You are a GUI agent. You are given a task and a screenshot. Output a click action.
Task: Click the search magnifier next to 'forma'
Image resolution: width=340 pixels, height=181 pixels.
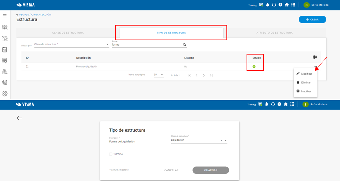pos(184,45)
